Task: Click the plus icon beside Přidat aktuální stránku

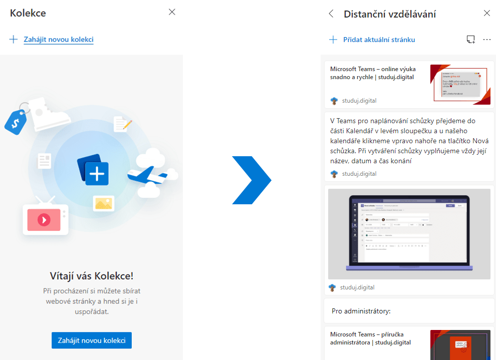Action: pos(333,40)
